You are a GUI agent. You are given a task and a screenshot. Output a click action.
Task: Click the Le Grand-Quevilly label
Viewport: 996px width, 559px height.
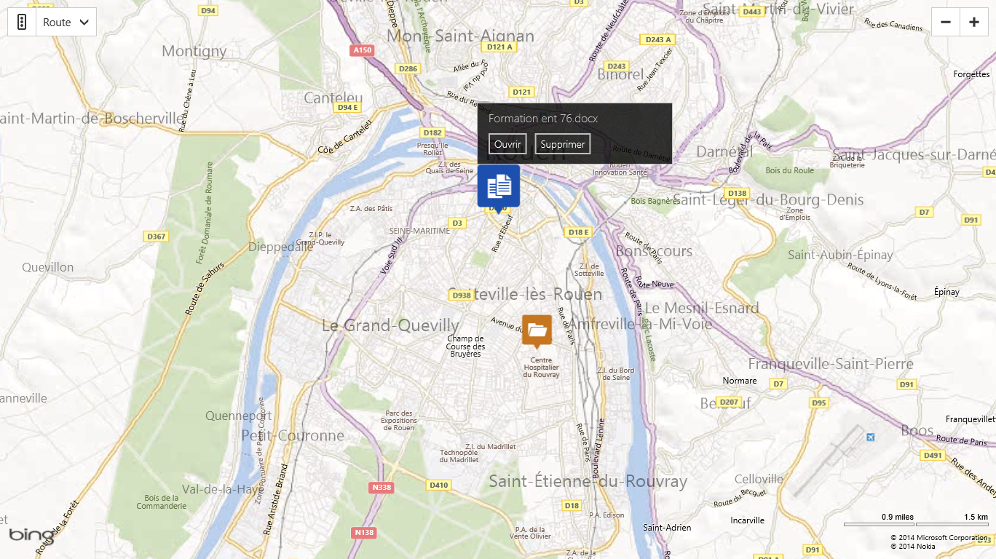pyautogui.click(x=391, y=325)
